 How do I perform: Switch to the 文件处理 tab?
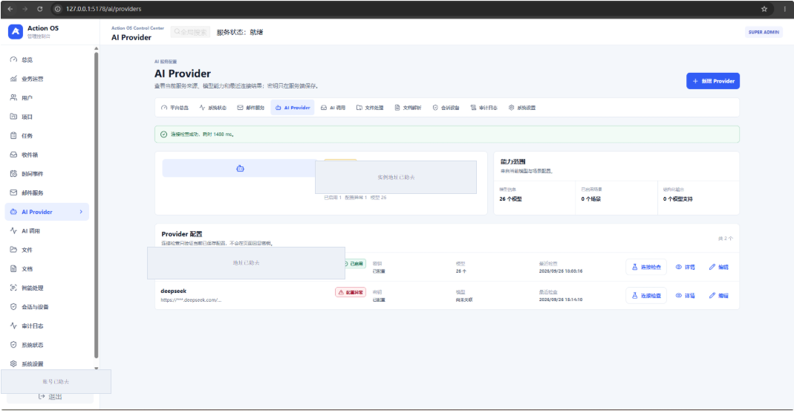[370, 108]
